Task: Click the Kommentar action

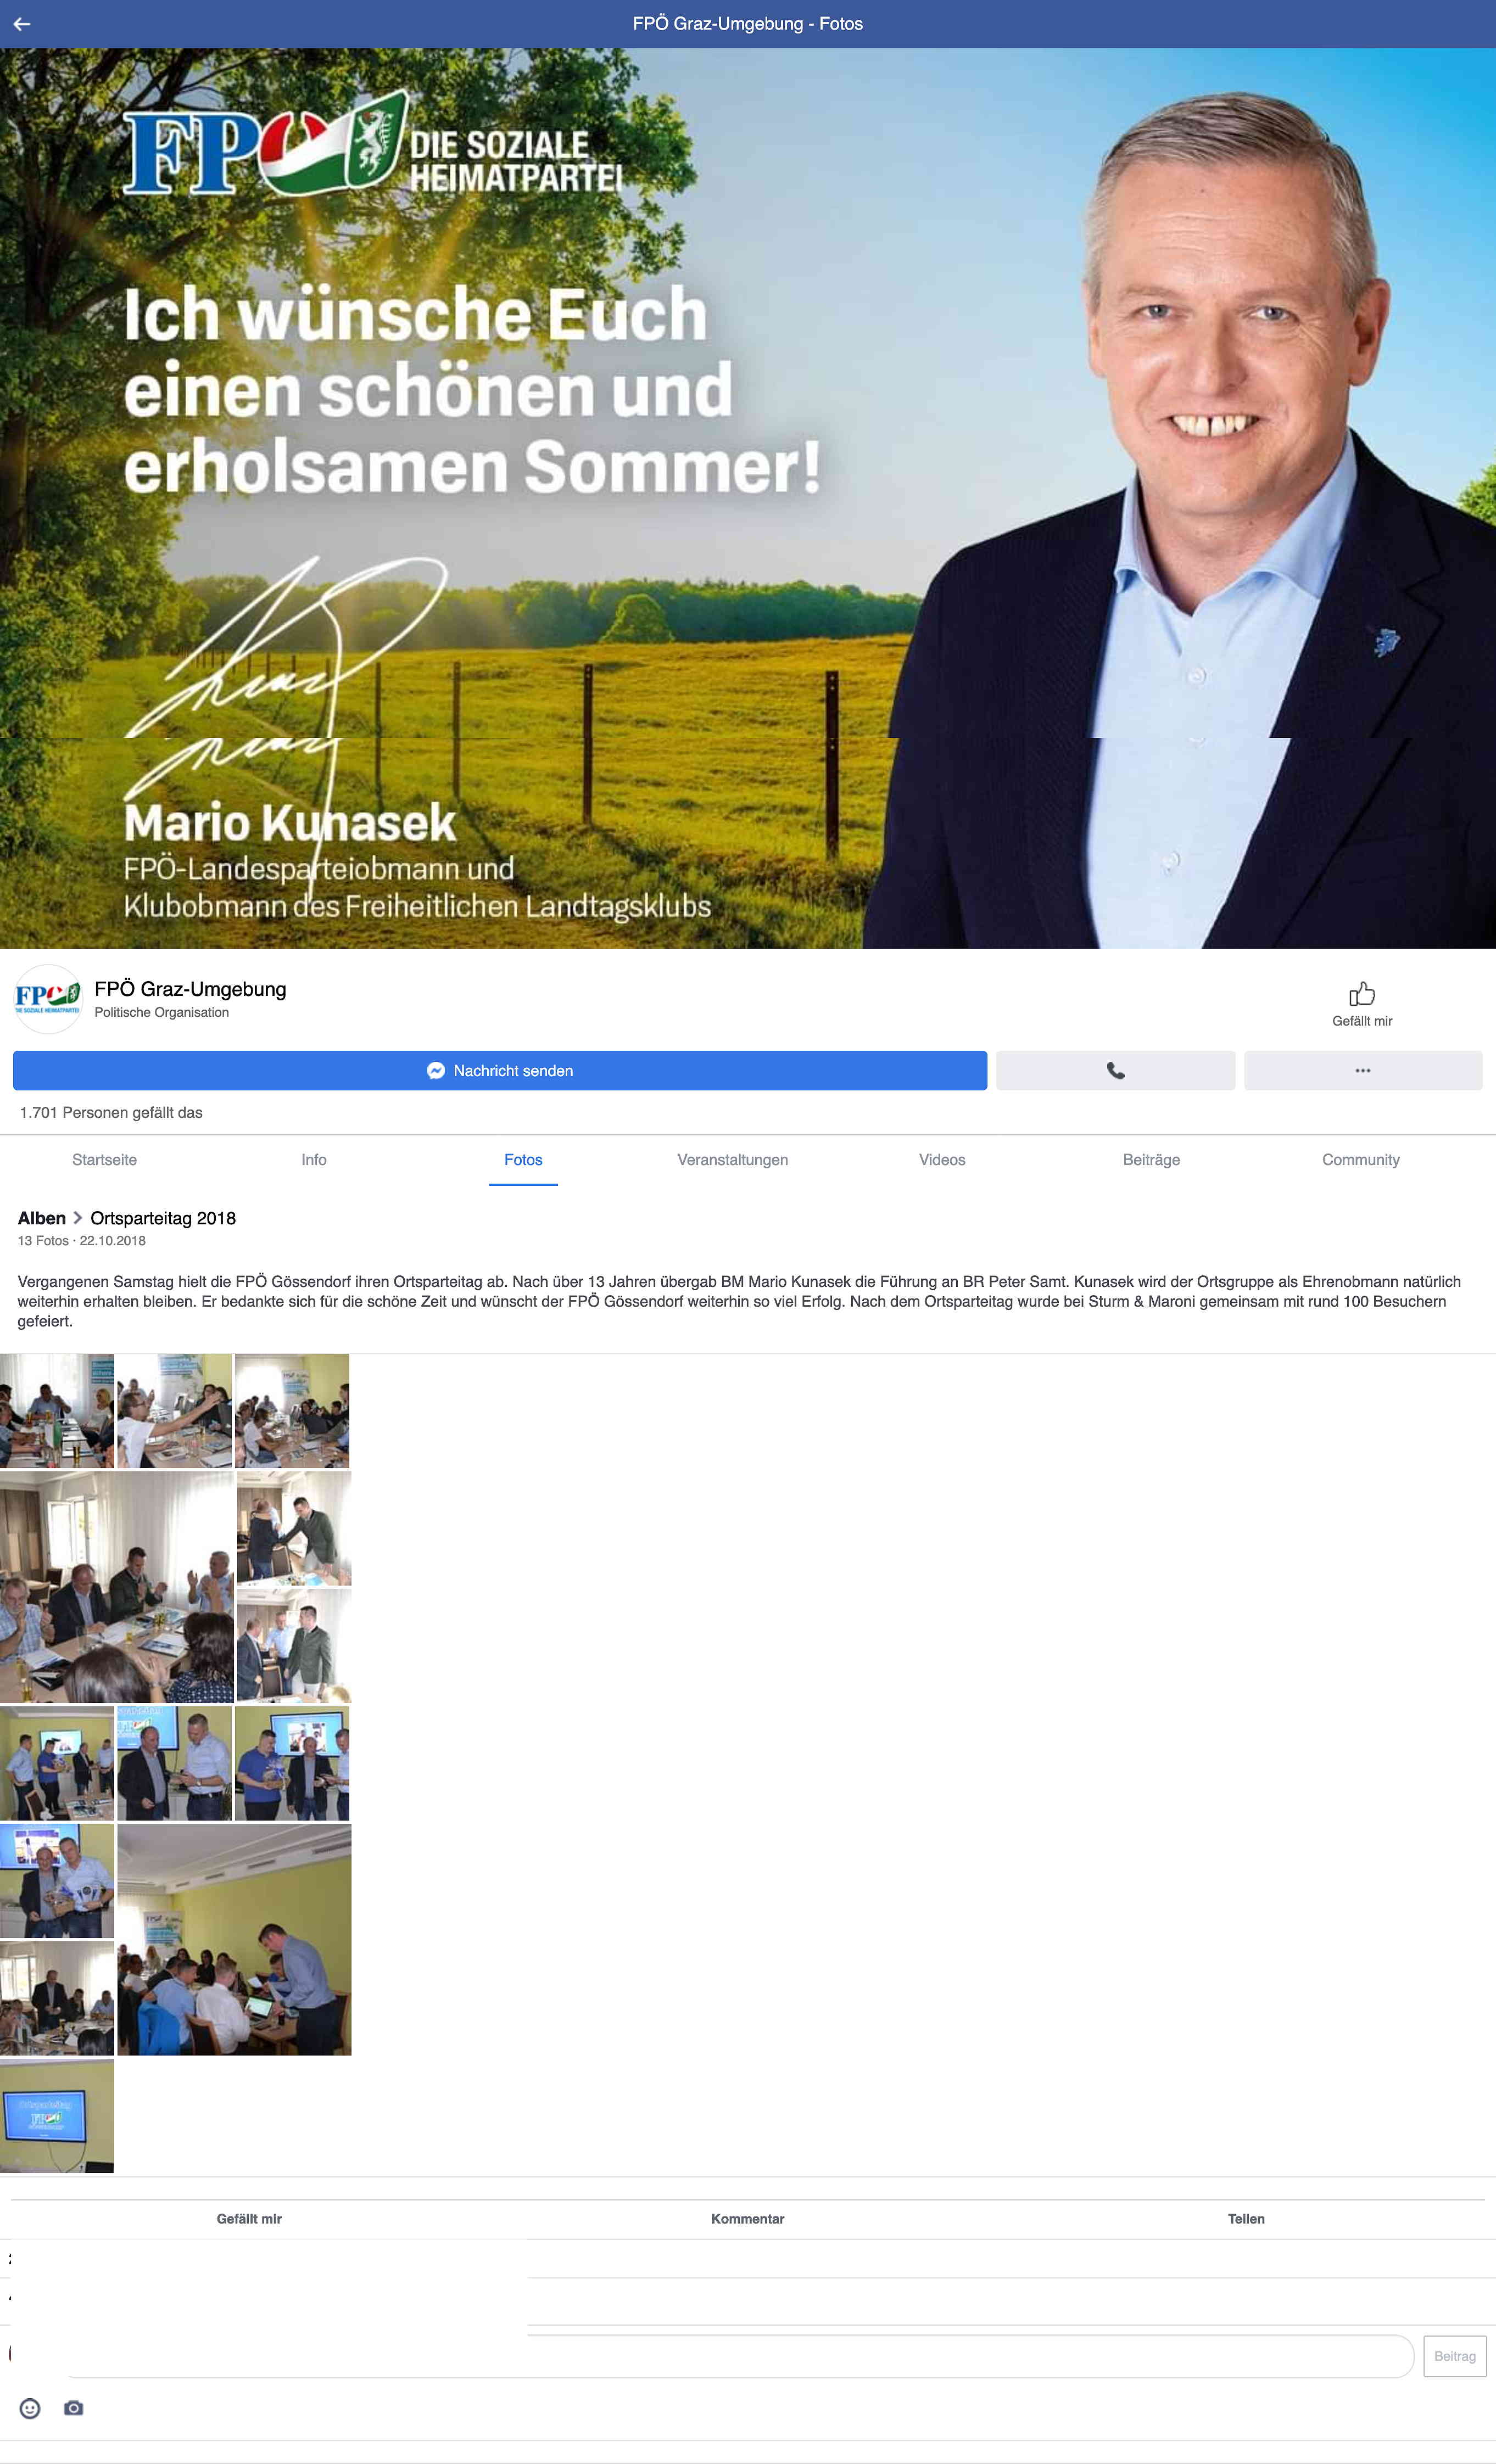Action: tap(748, 2219)
